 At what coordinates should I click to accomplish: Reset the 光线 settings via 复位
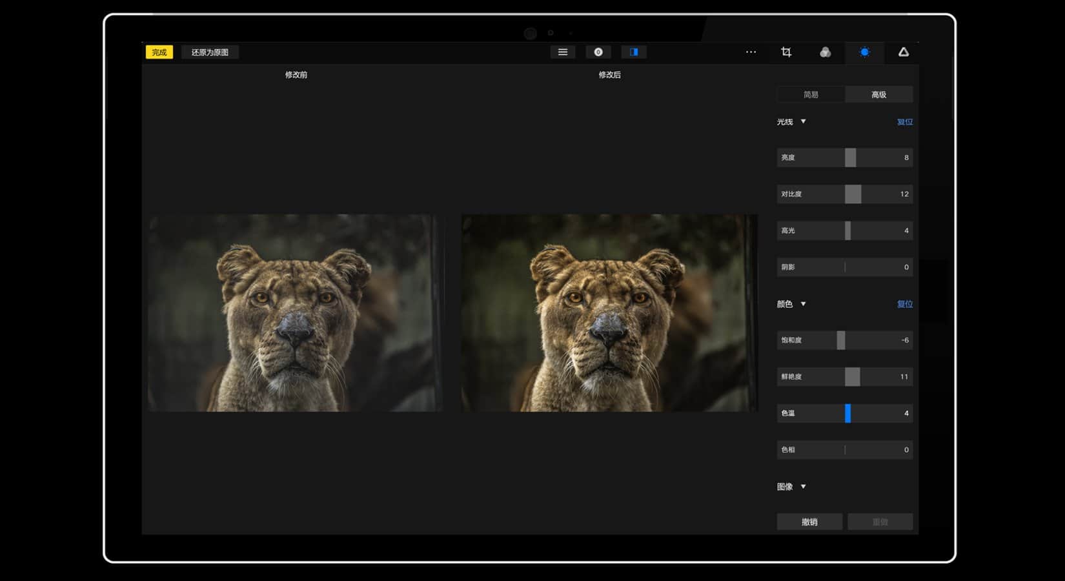904,122
